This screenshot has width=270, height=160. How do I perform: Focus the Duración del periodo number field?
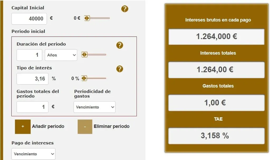click(x=29, y=55)
